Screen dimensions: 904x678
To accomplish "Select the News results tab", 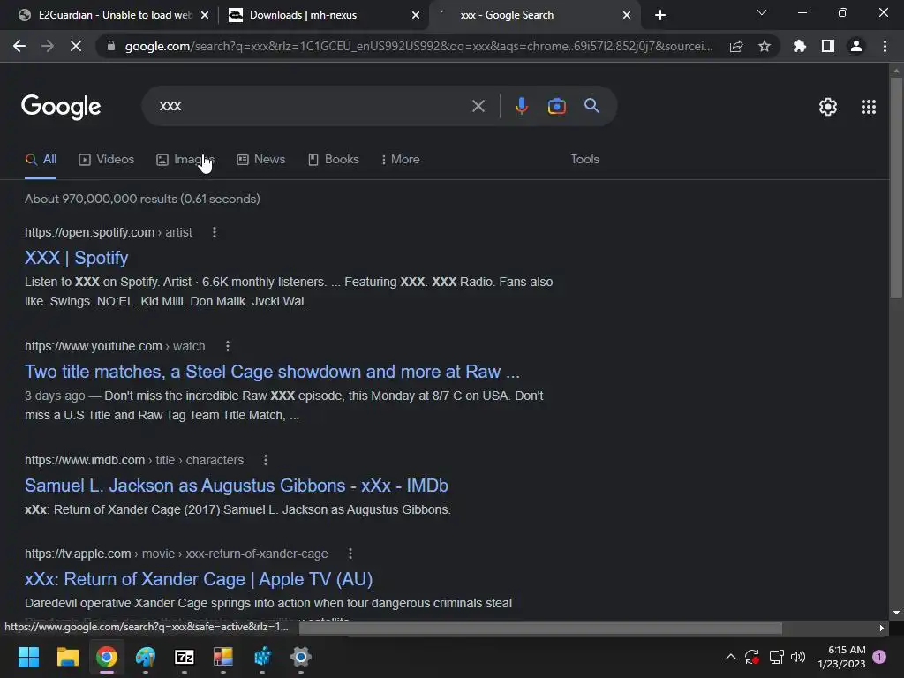I will 260,159.
